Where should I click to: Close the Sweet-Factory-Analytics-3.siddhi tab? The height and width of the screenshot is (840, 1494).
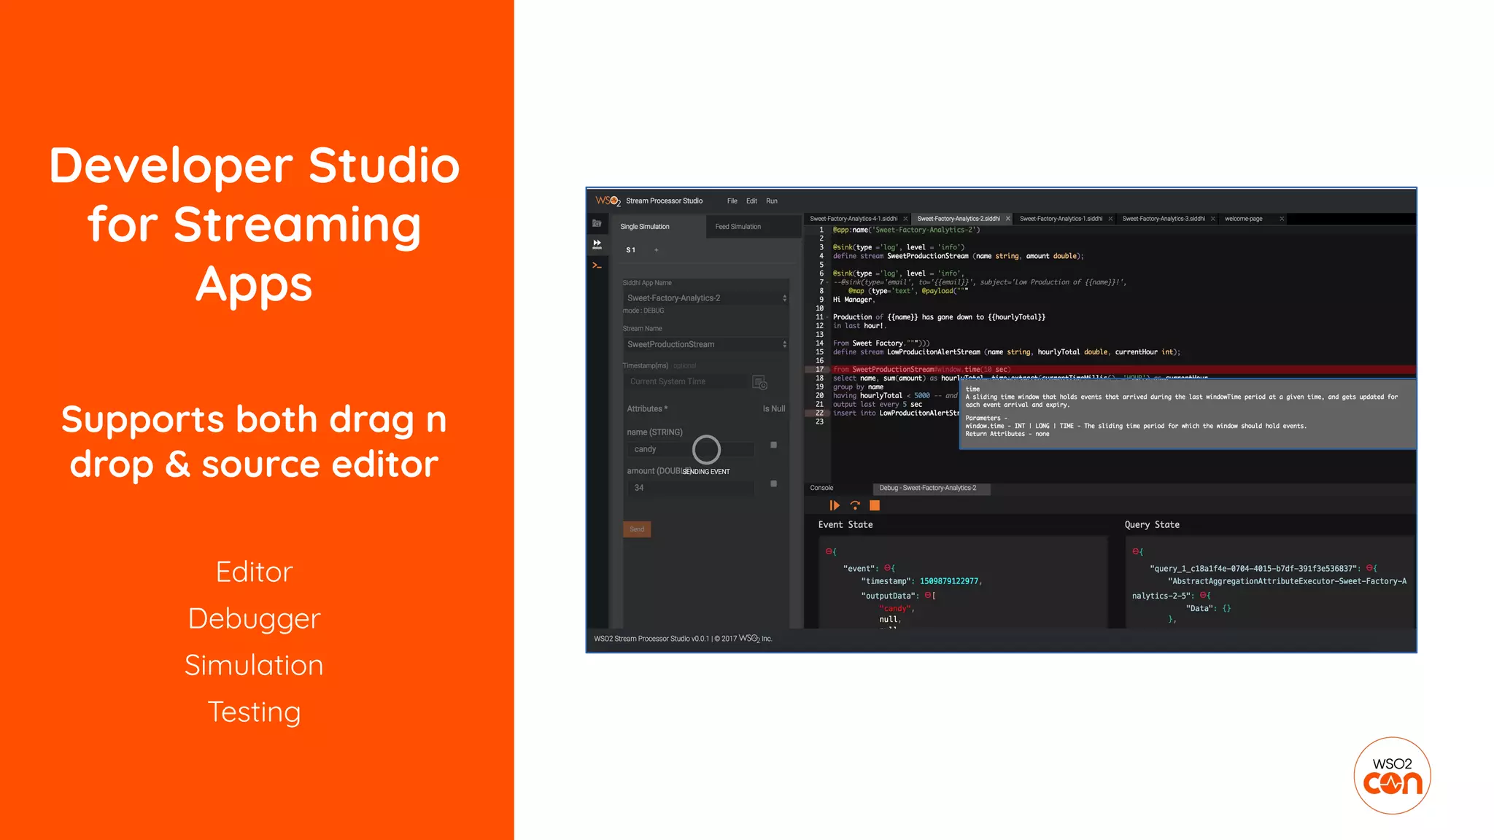tap(1213, 219)
